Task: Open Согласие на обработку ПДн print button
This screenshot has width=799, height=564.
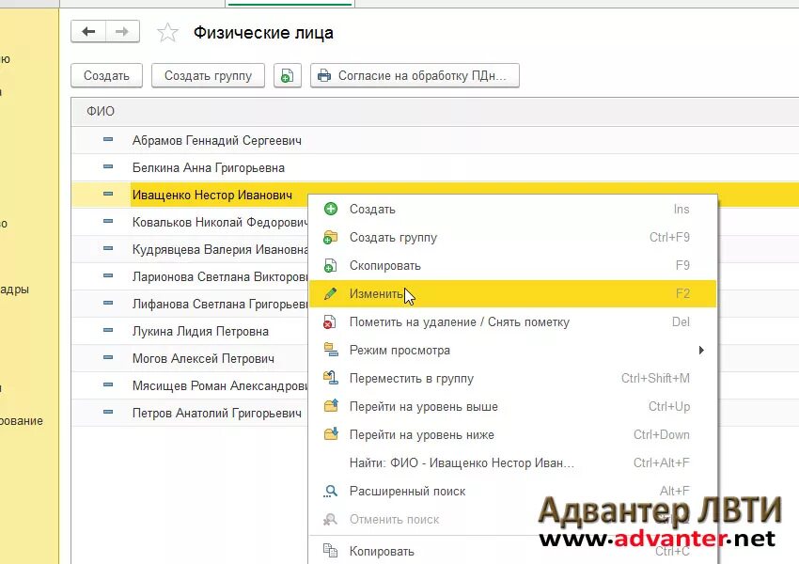Action: point(415,75)
